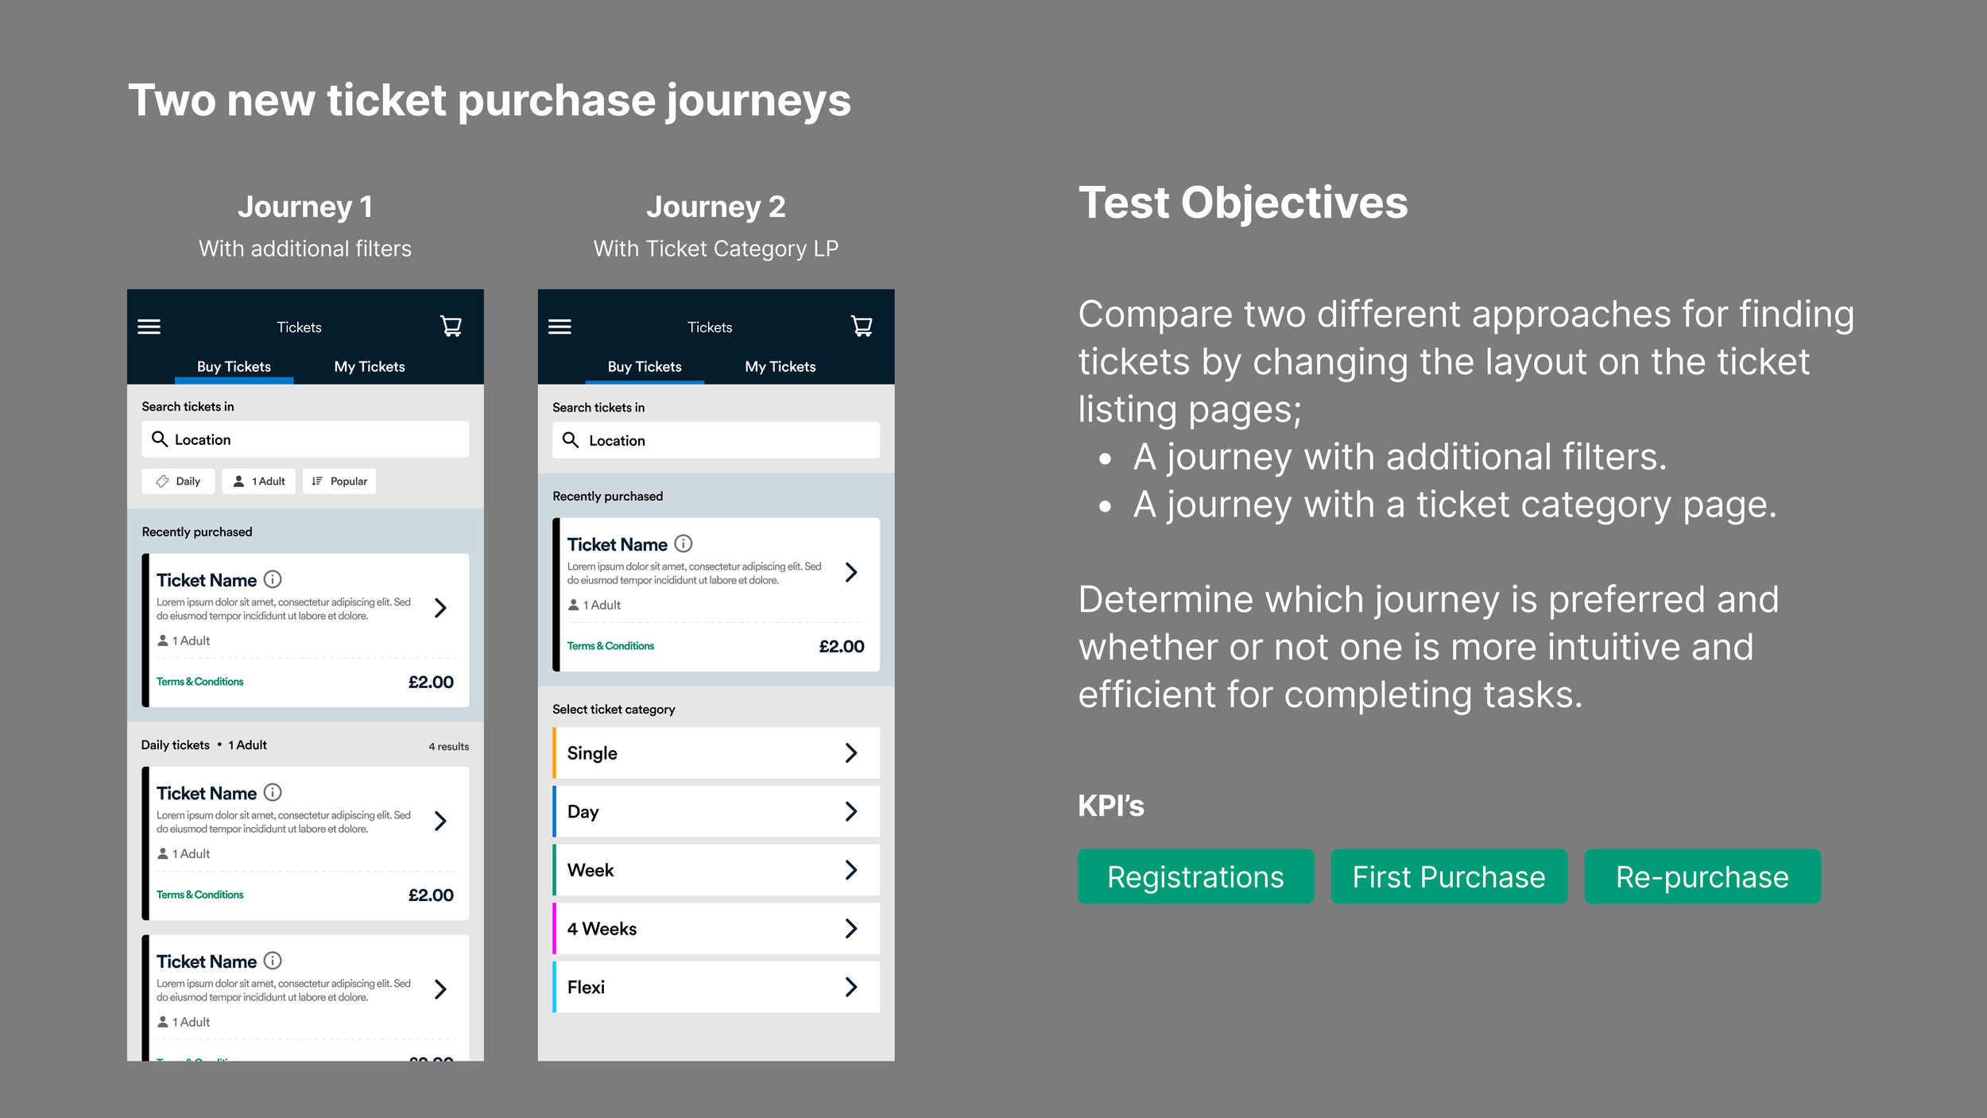Click info icon on first Daily tickets result

pos(273,792)
